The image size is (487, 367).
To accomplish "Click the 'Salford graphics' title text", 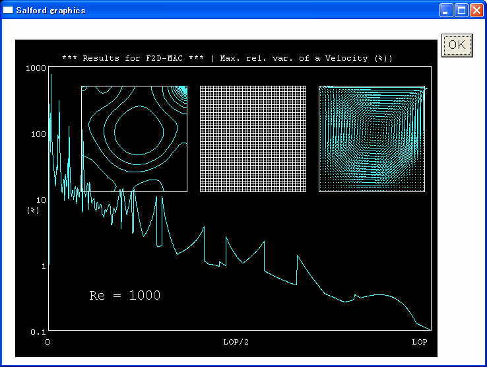I will pos(51,11).
